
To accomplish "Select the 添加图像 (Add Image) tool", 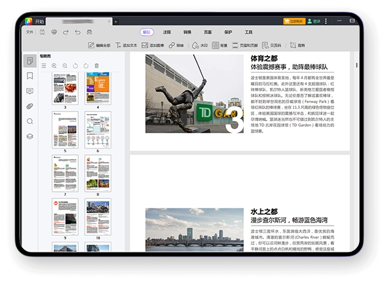I will tap(153, 45).
